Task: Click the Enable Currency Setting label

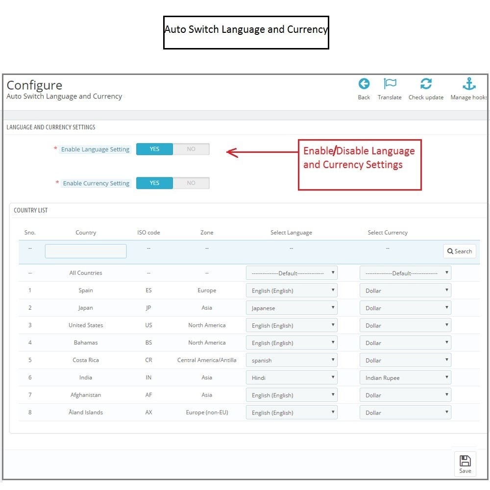Action: pyautogui.click(x=96, y=183)
